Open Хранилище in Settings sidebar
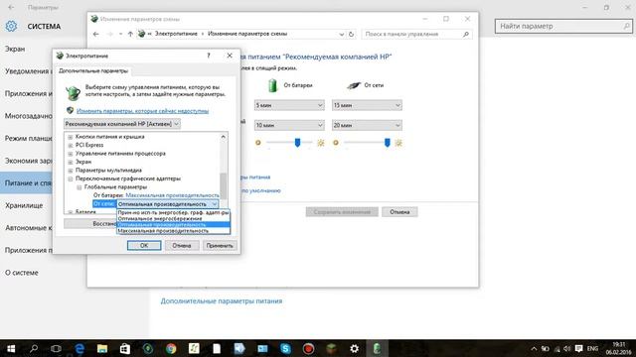Screen dimensions: 636x357 (24, 205)
